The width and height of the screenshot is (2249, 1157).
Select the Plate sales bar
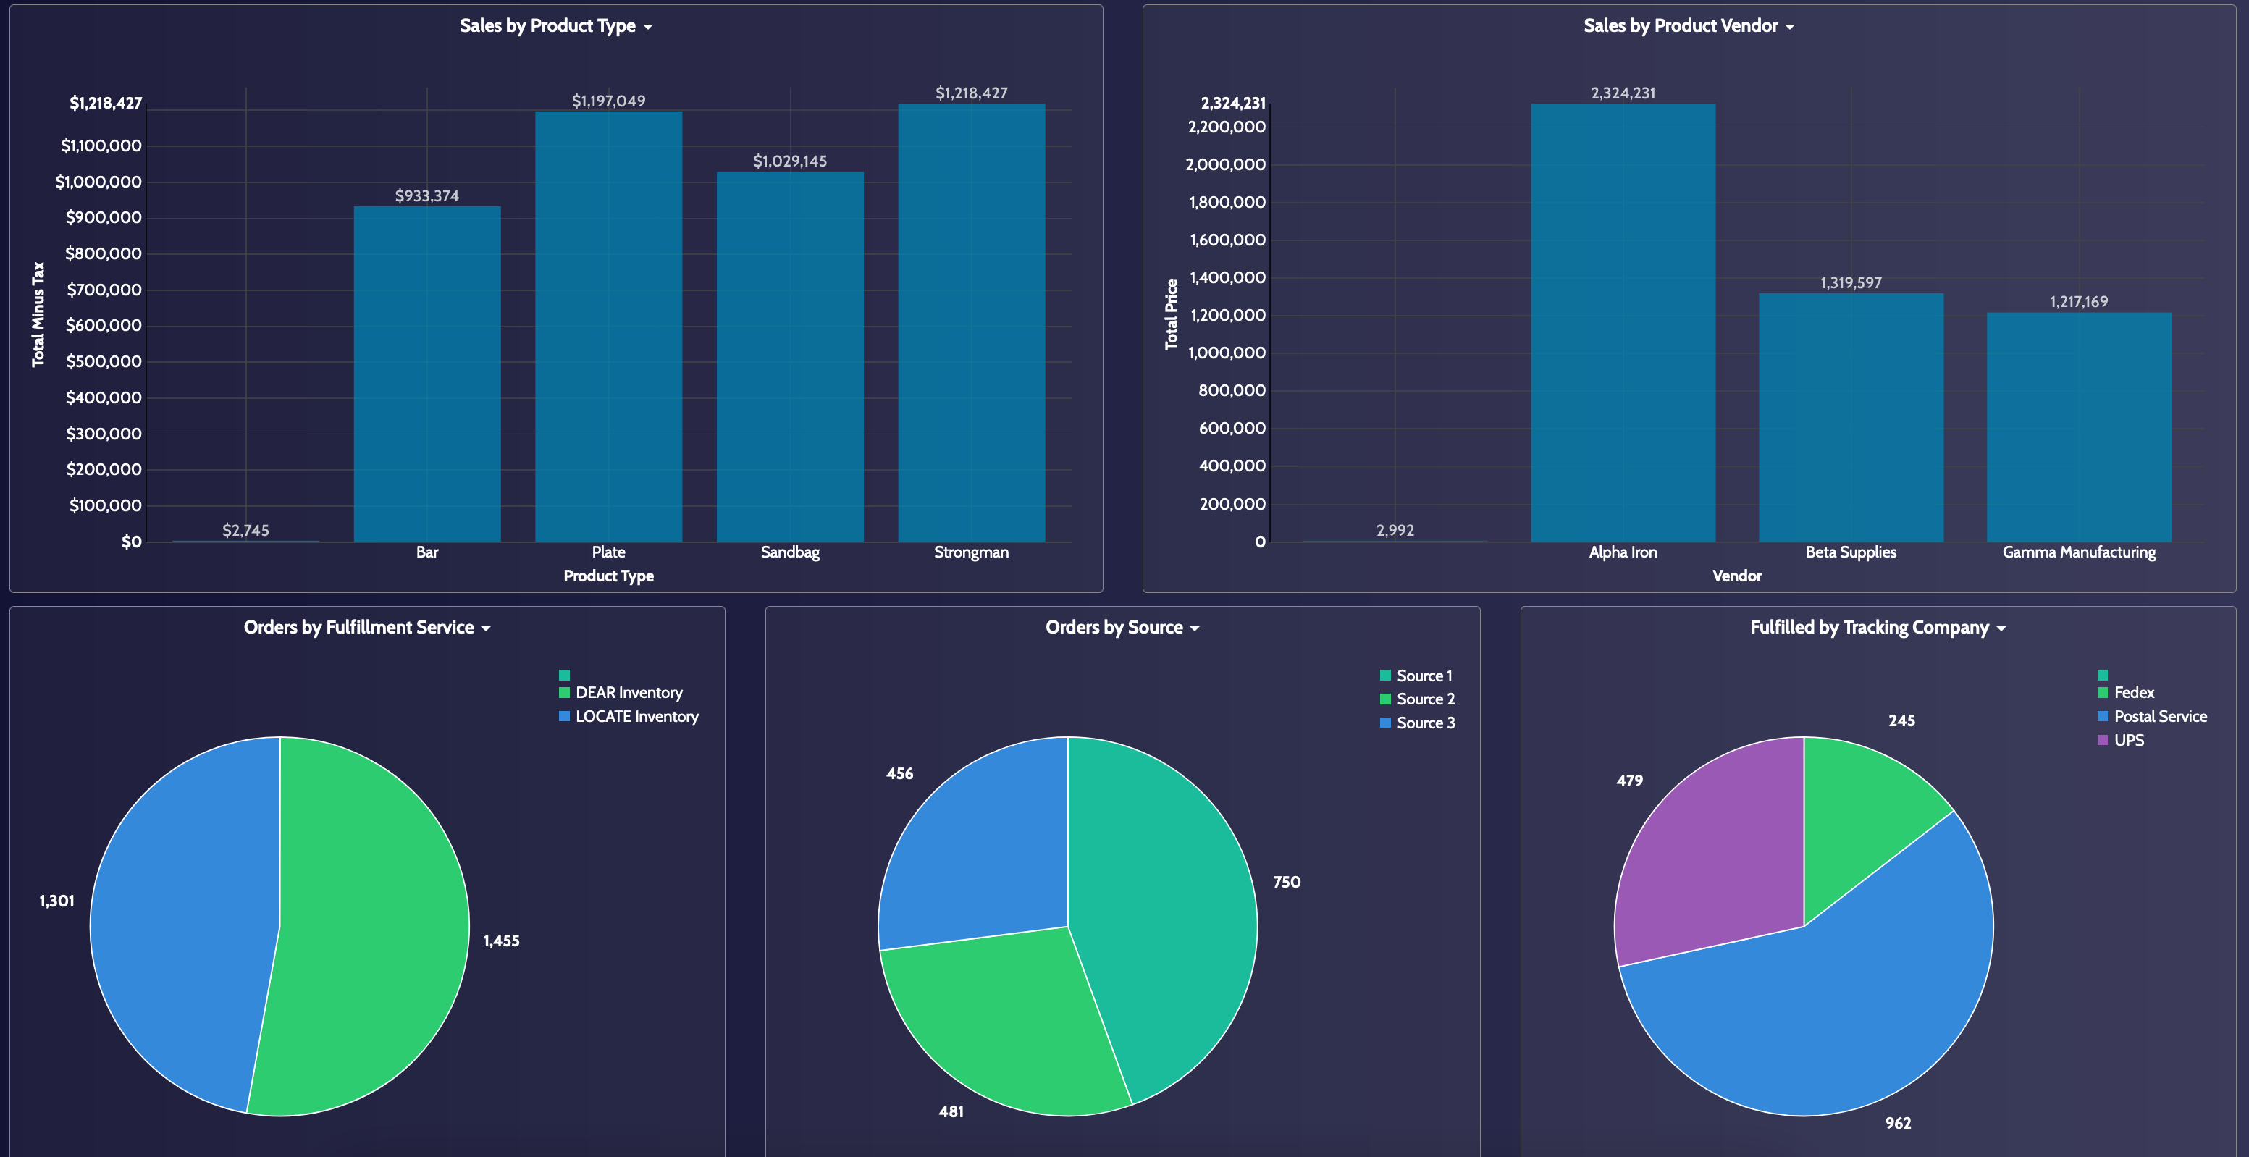click(x=608, y=327)
